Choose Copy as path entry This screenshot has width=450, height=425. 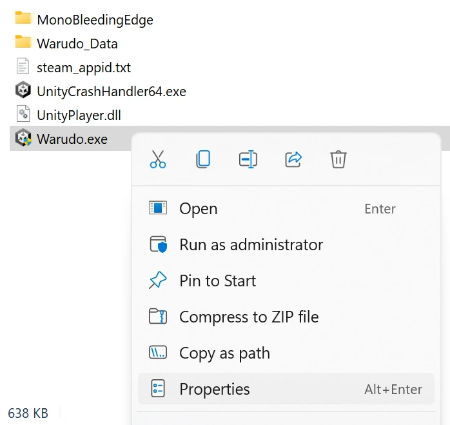click(x=286, y=353)
